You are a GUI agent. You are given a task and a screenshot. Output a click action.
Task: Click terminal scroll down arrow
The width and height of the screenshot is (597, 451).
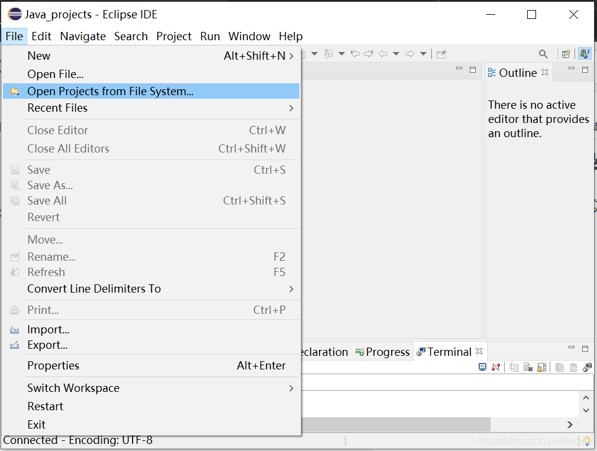tap(586, 410)
